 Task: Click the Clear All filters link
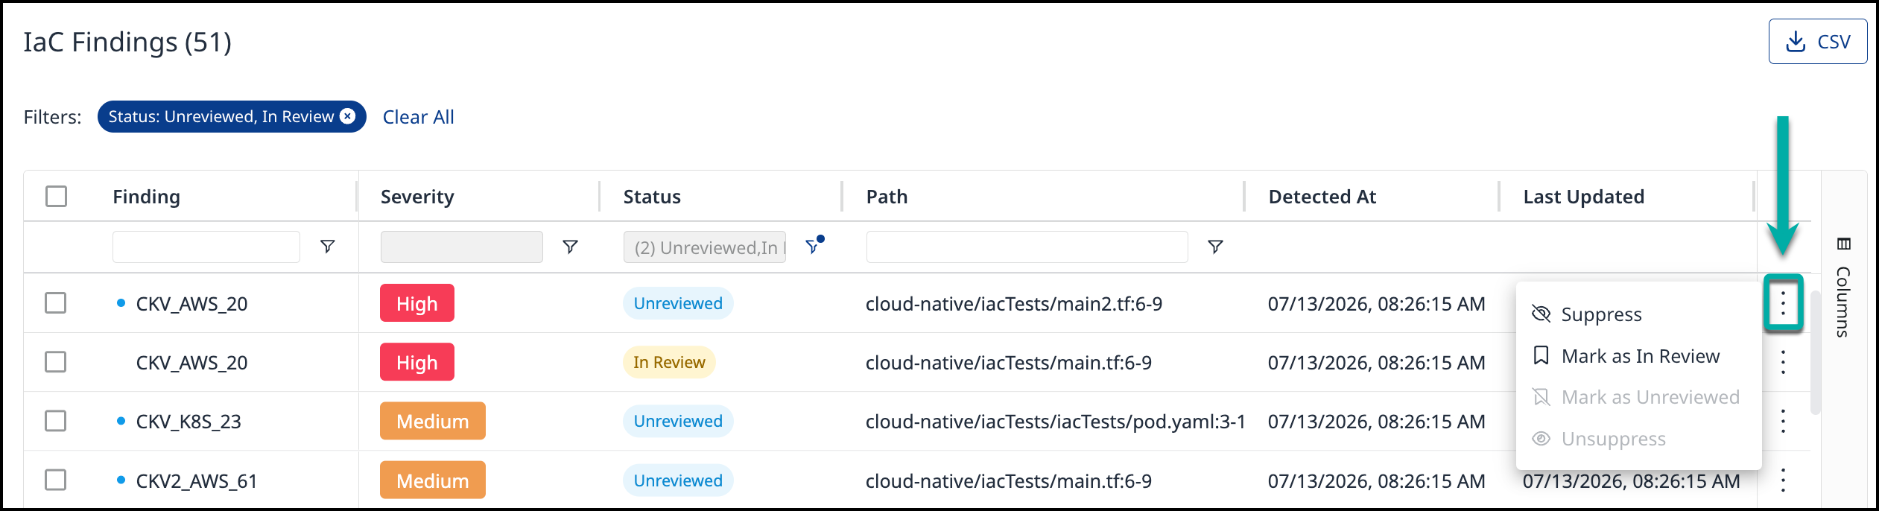point(418,117)
